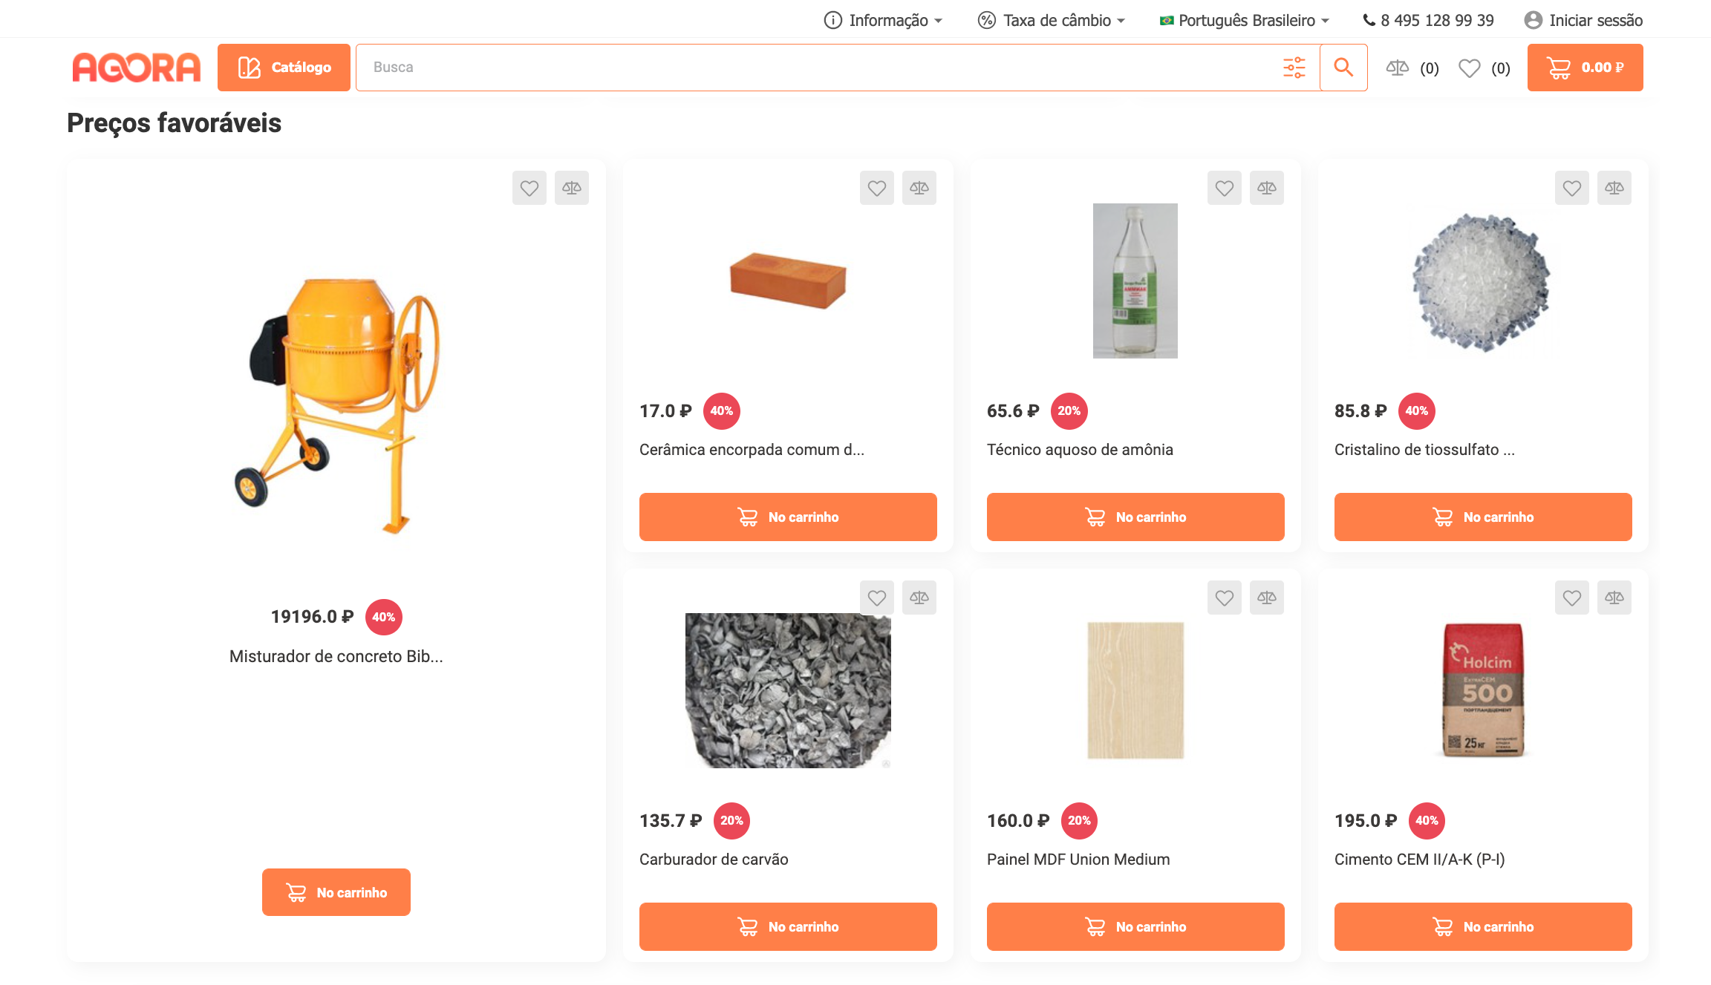Open the Catálogo menu
Screen dimensions: 1711x985
284,68
